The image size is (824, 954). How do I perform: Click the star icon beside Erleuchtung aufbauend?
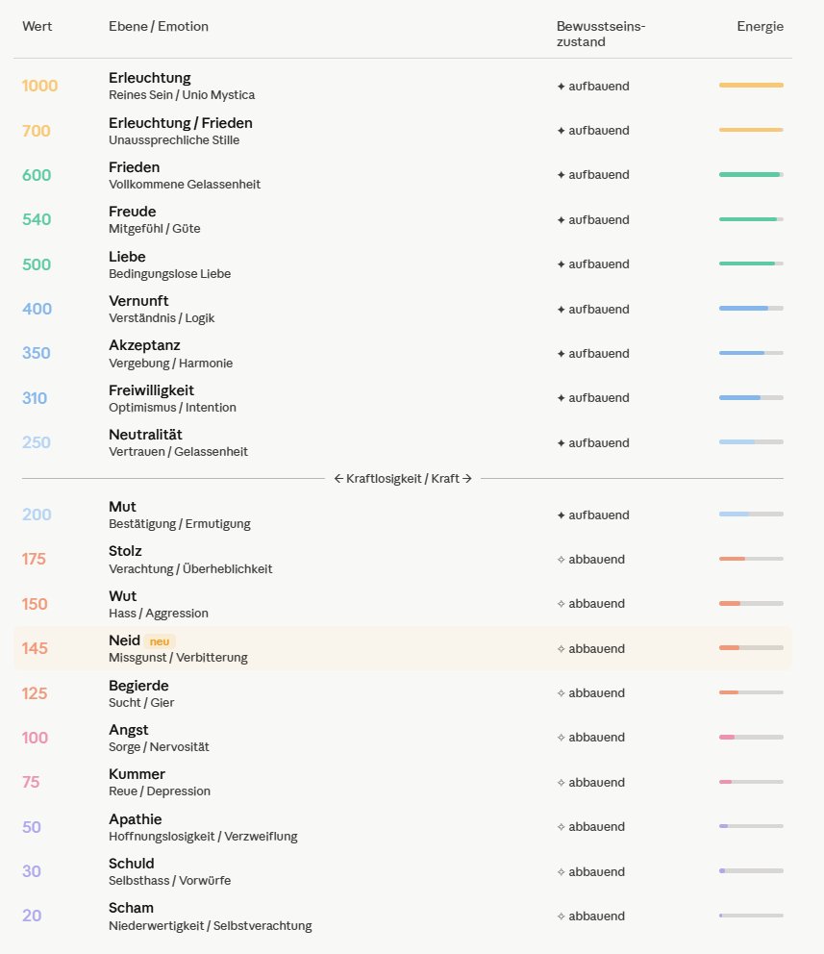tap(561, 87)
